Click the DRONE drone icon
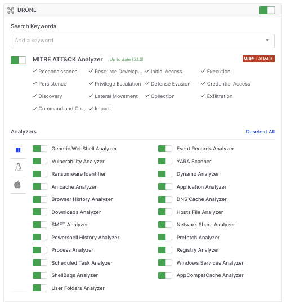 point(11,10)
